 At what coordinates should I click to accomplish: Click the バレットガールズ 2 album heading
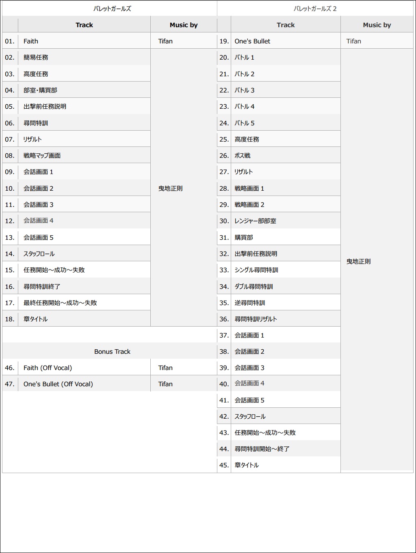click(x=315, y=9)
